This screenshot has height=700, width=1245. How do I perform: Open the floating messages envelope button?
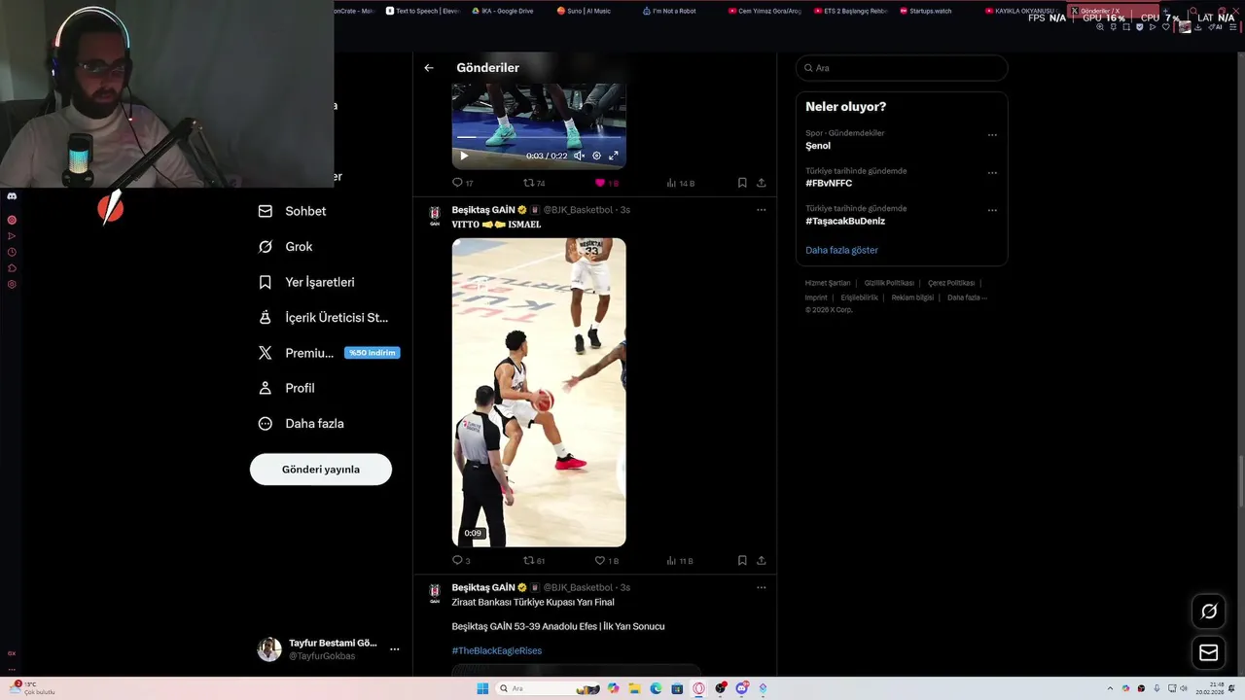point(1209,652)
